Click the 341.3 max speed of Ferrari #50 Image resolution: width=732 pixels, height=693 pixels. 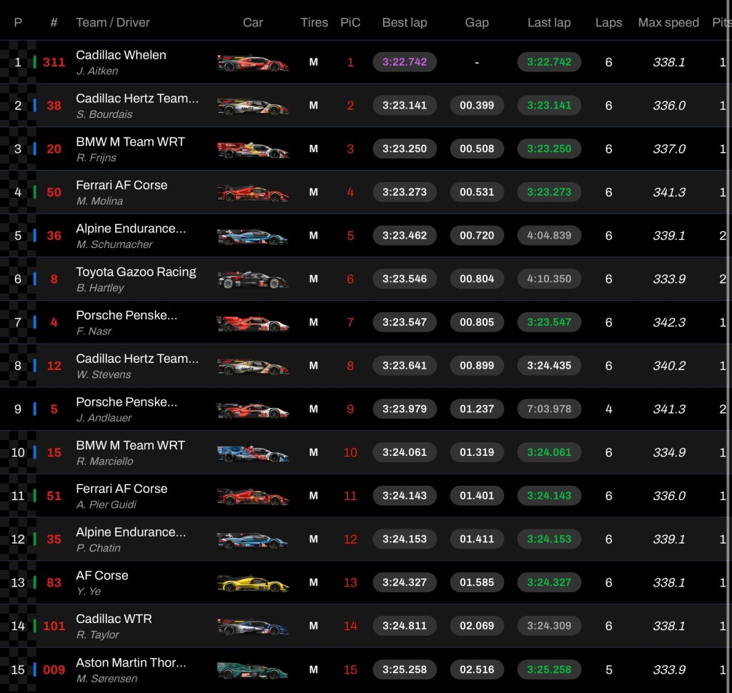click(669, 192)
